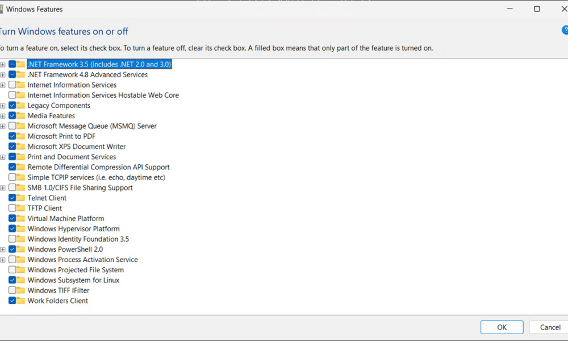Select the folder icon for Windows Identity Foundation 3.5
Screen dimensions: 568x341
(20, 239)
